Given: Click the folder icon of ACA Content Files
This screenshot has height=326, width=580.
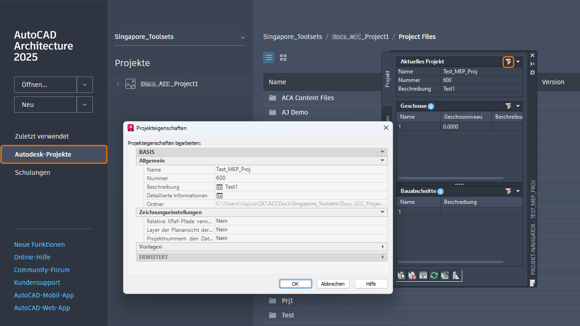Looking at the screenshot, I should [272, 98].
